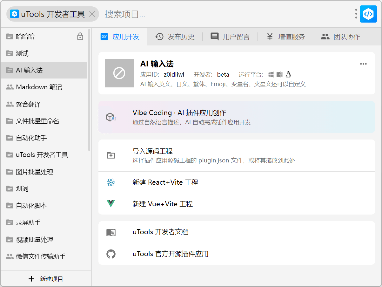This screenshot has height=287, width=382.
Task: Click the lock icon beside 哈哈哈
Action: tap(80, 36)
